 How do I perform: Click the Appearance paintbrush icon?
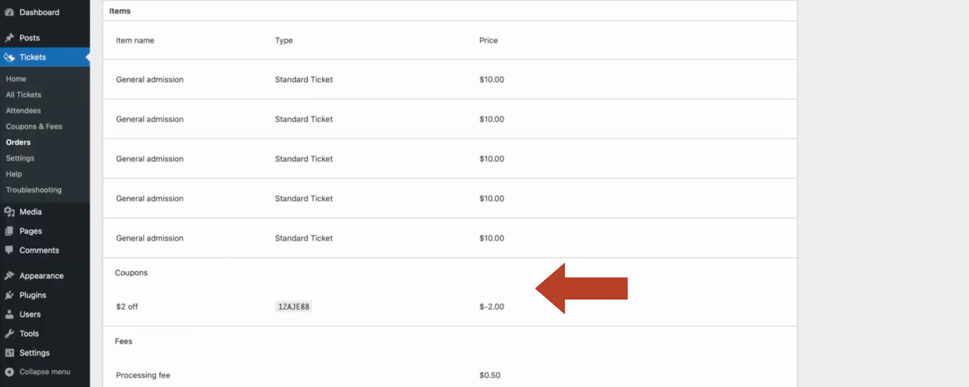pyautogui.click(x=10, y=275)
